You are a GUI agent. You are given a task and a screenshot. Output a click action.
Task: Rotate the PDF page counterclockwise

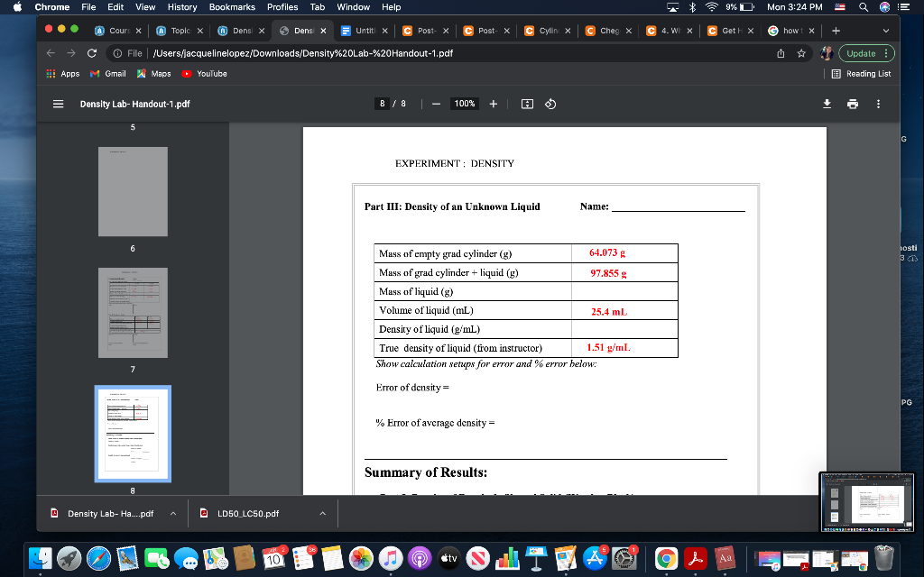tap(549, 104)
